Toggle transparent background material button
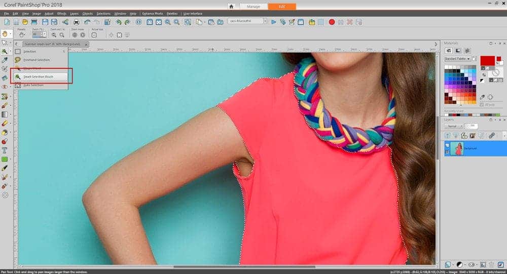Screen dimensions: 507x274 point(495,72)
